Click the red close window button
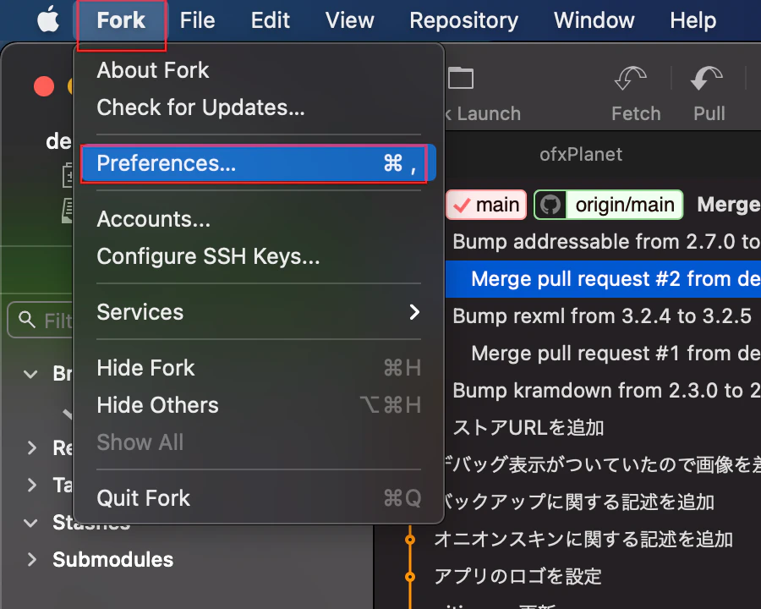The image size is (761, 609). pyautogui.click(x=44, y=86)
